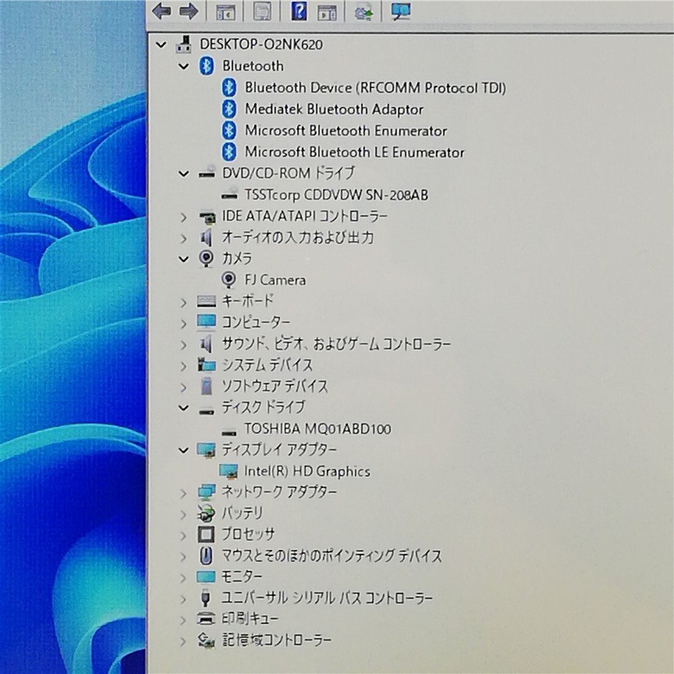
Task: Expand the ソフトウェア デバイス category
Action: click(x=183, y=388)
